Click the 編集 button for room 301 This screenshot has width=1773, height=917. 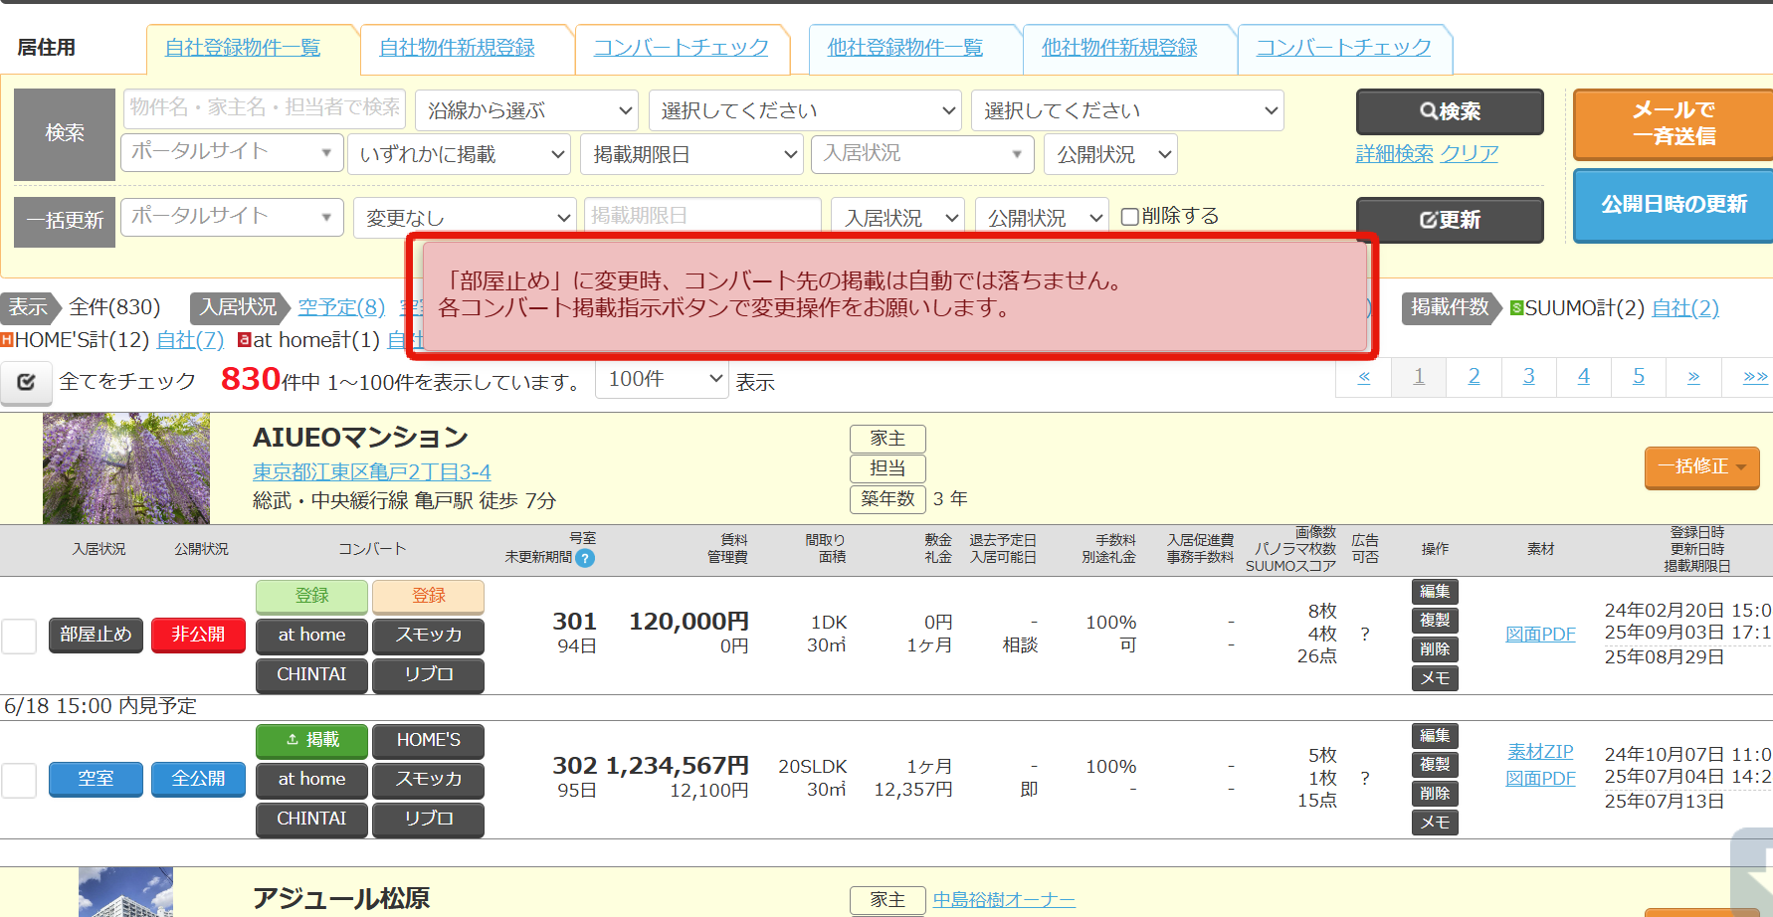pyautogui.click(x=1435, y=592)
